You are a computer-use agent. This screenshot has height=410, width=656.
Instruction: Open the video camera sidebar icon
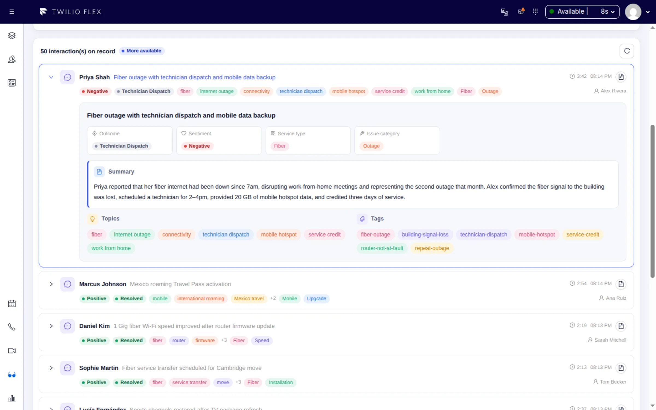click(12, 351)
